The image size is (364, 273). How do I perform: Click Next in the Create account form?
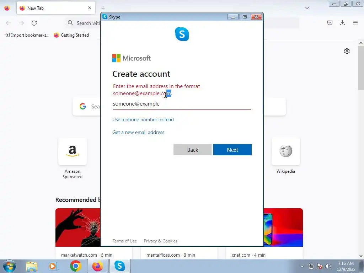(232, 150)
